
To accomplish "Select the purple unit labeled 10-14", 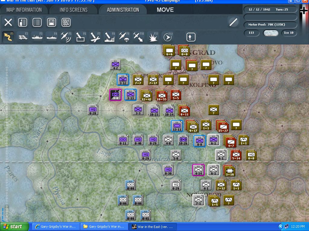I will coord(169,111).
